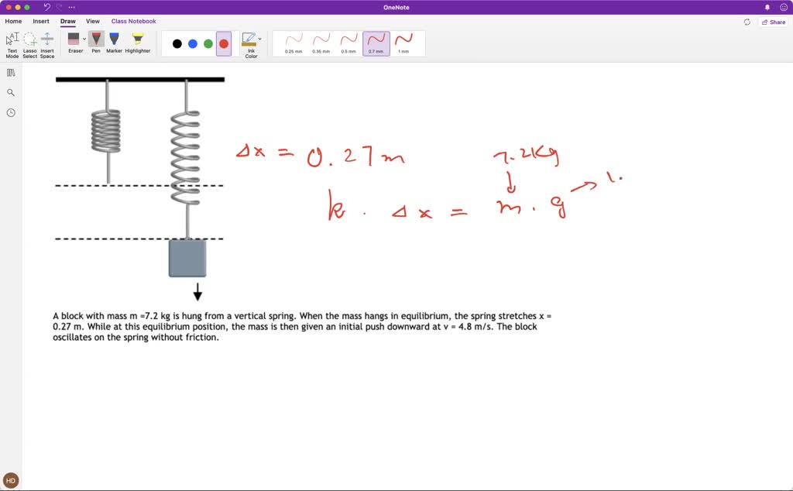793x491 pixels.
Task: Open the sync status menu
Action: coord(746,22)
